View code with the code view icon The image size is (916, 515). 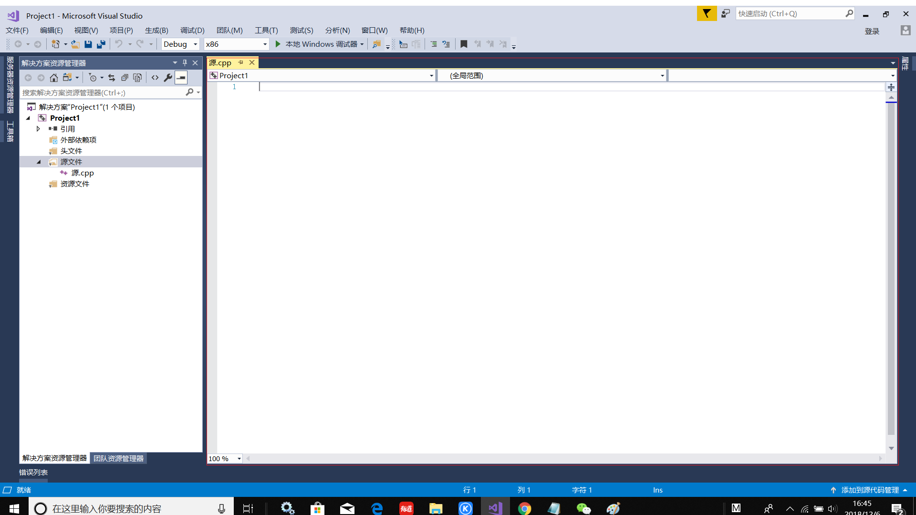point(155,78)
